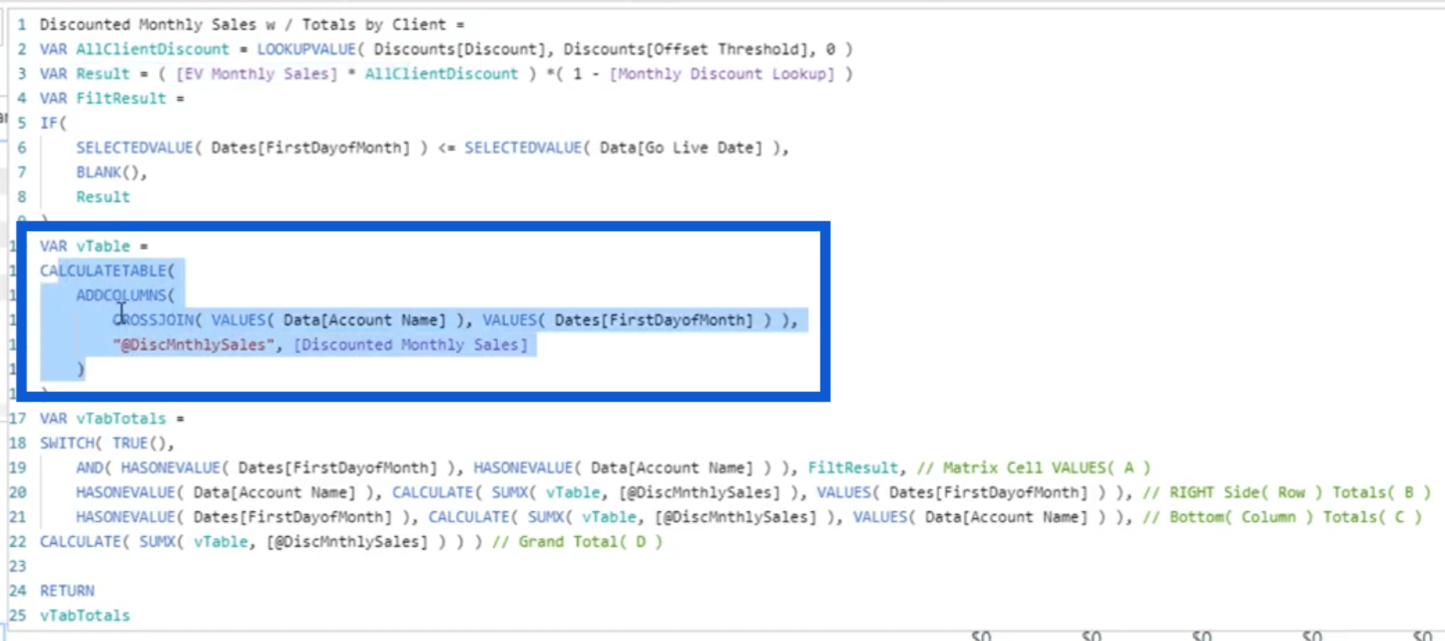This screenshot has width=1445, height=641.
Task: Click 'SWITCH( TRUE(),' on line 18
Action: click(107, 443)
